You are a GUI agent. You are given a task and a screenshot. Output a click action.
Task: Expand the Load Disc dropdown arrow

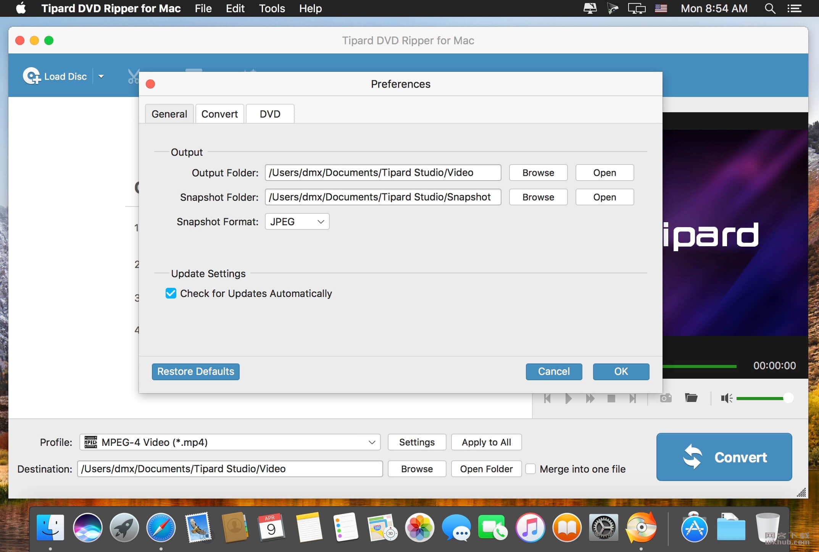pos(101,76)
